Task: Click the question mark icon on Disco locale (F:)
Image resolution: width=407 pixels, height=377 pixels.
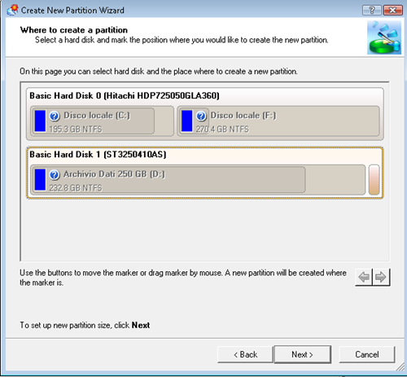Action: pos(201,116)
